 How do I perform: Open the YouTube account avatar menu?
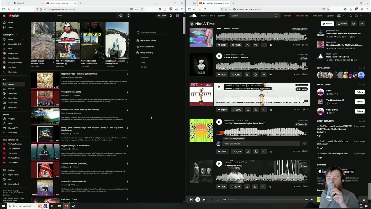pos(177,16)
